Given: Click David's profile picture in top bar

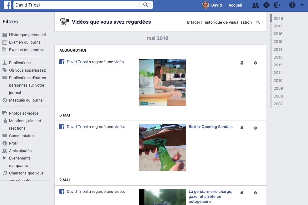Looking at the screenshot, I should (206, 5).
